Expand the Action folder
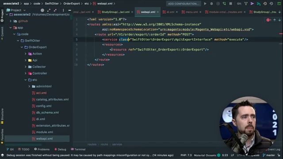This screenshot has height=159, width=283. [26, 54]
